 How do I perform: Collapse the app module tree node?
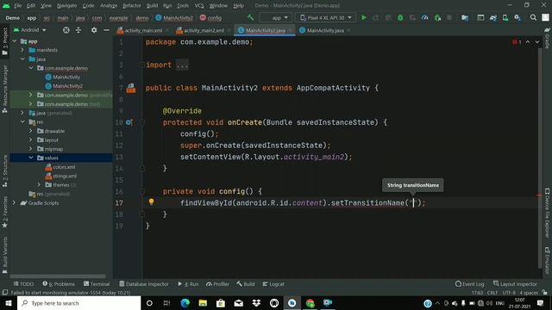(15, 41)
